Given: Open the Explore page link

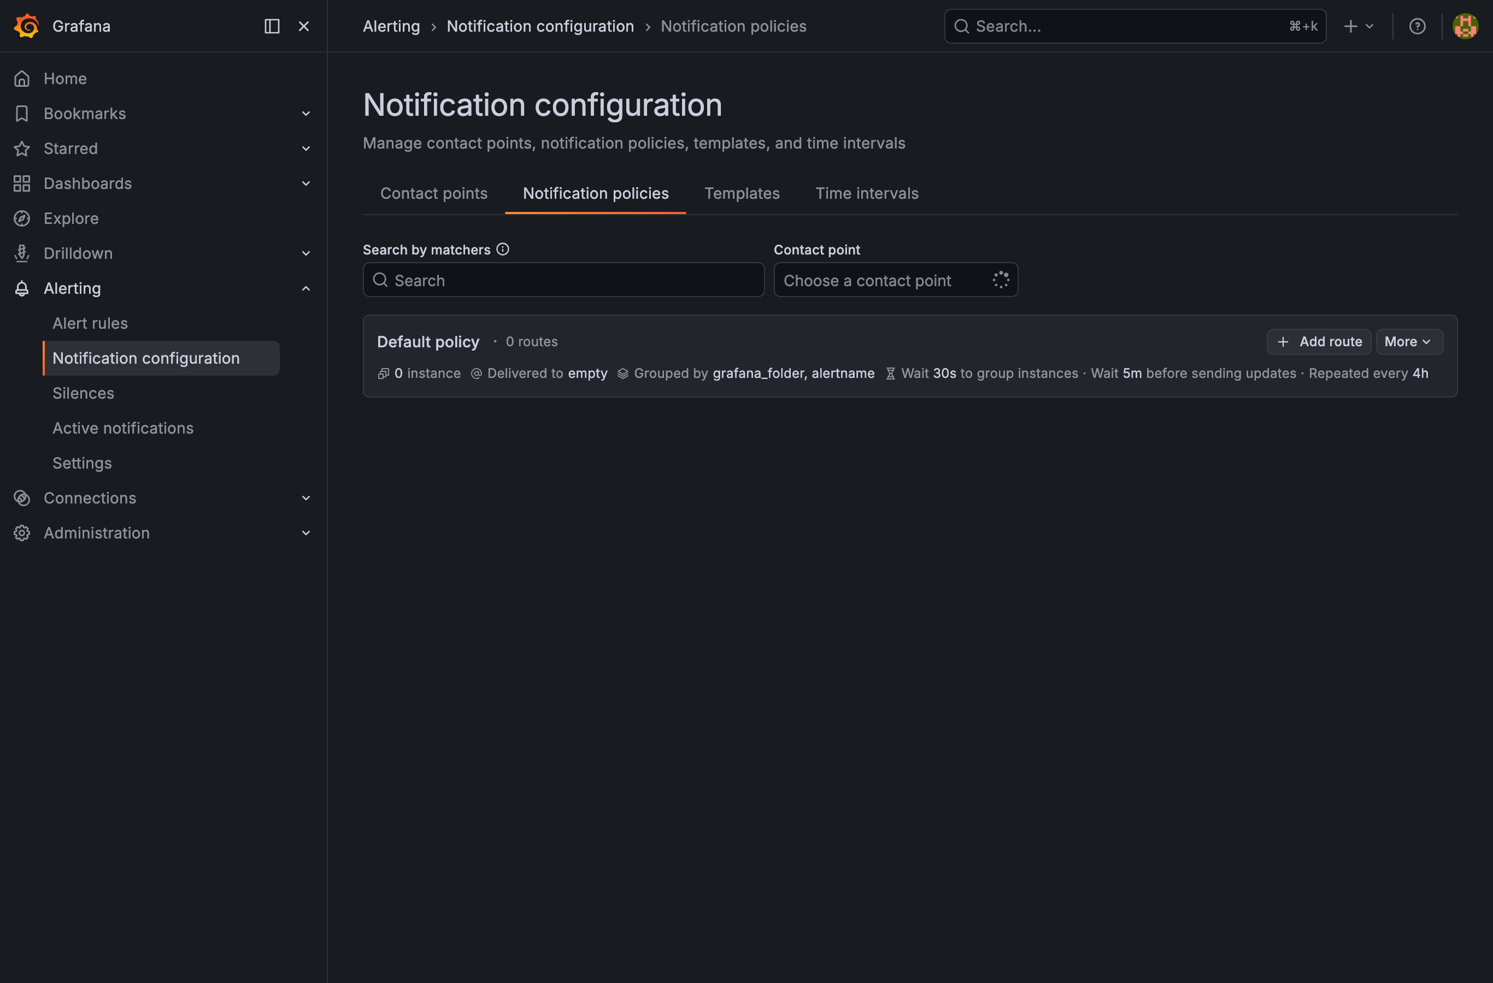Looking at the screenshot, I should pos(71,218).
